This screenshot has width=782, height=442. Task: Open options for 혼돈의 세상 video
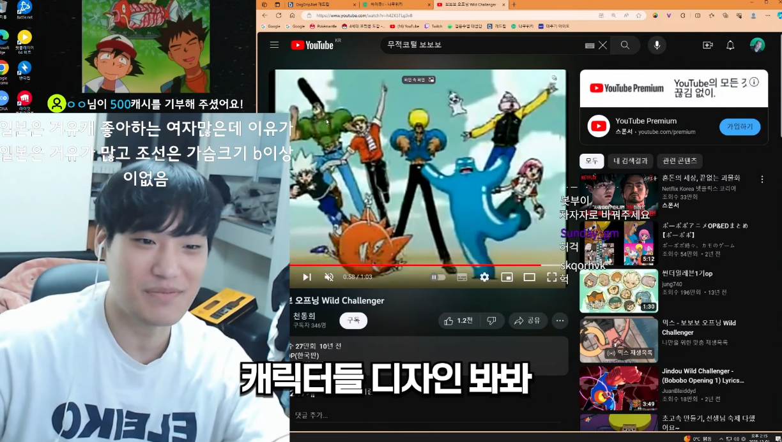762,179
